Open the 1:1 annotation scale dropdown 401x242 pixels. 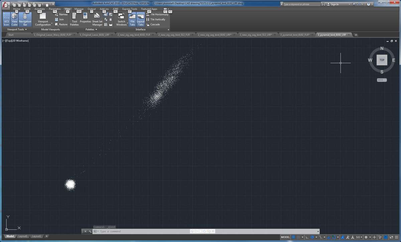point(359,237)
